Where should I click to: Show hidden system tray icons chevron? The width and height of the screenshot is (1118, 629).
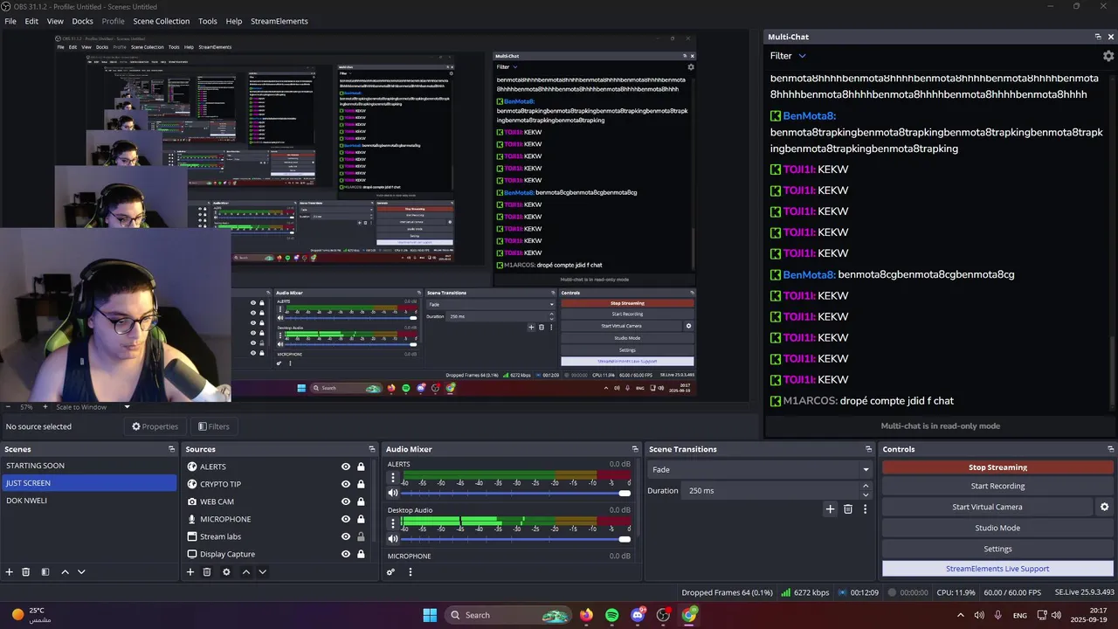tap(961, 615)
